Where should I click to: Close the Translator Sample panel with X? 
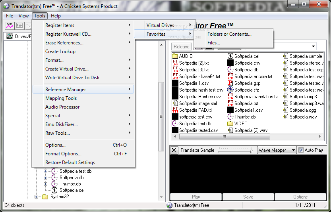[x=174, y=150]
